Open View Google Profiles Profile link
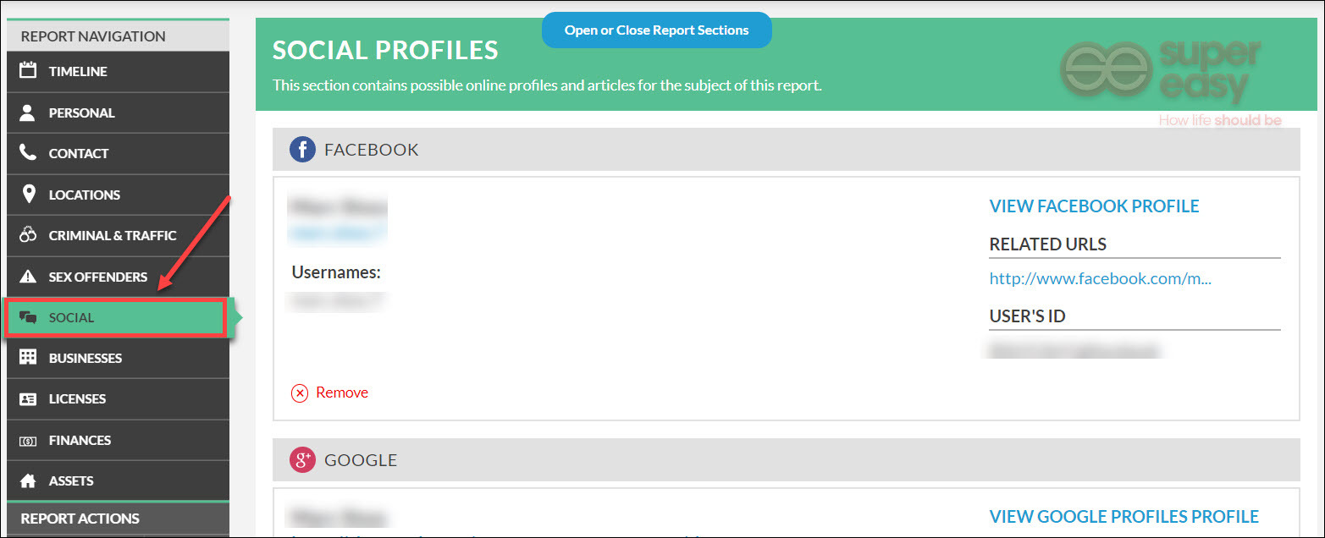 [1123, 517]
